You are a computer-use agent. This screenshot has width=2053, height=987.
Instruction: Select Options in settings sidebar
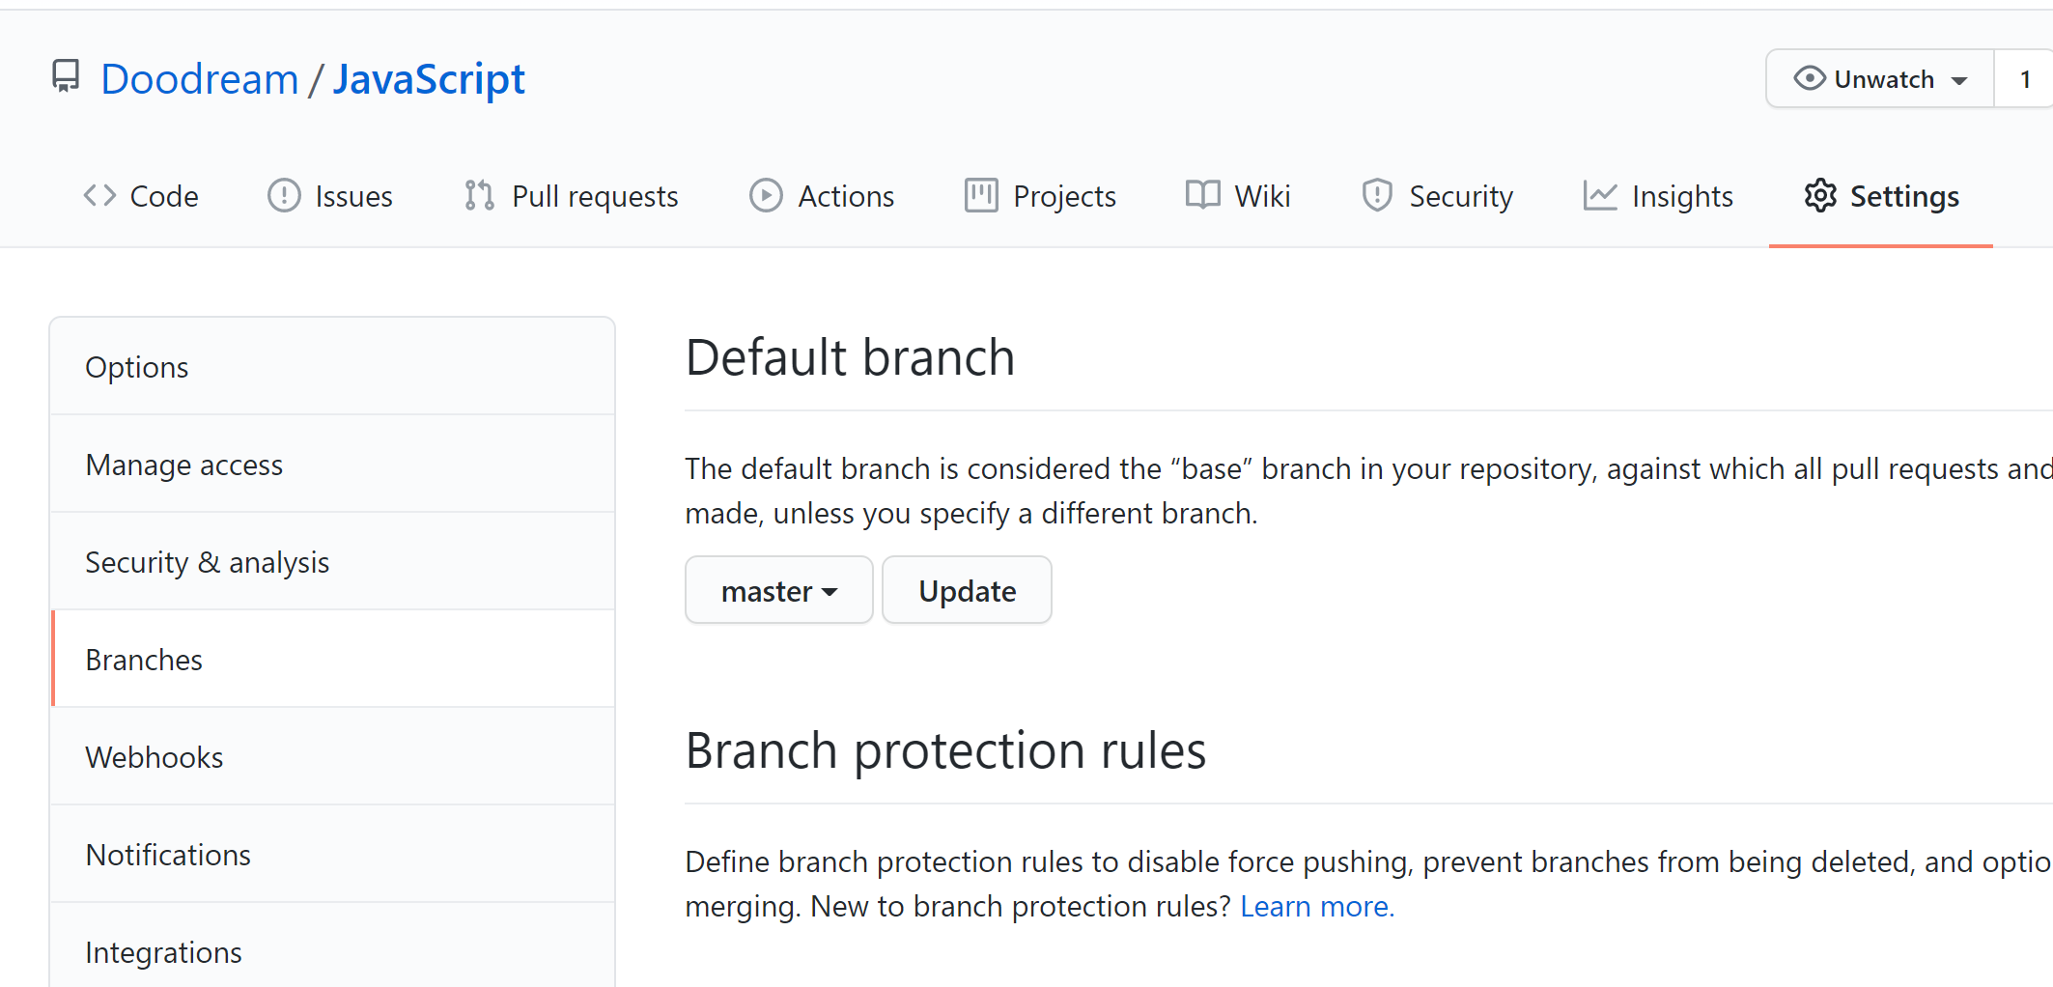point(333,367)
